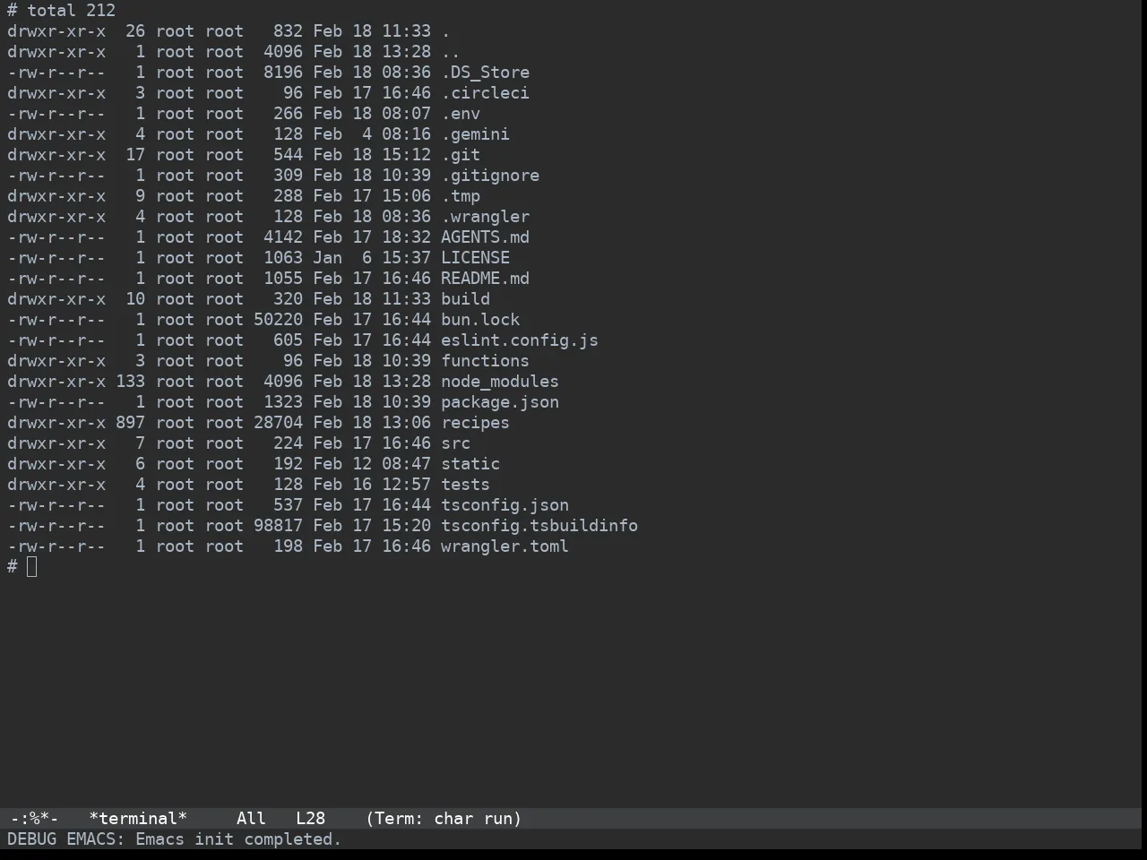This screenshot has width=1147, height=860.
Task: Click the 28704 size of recipes
Action: 278,423
